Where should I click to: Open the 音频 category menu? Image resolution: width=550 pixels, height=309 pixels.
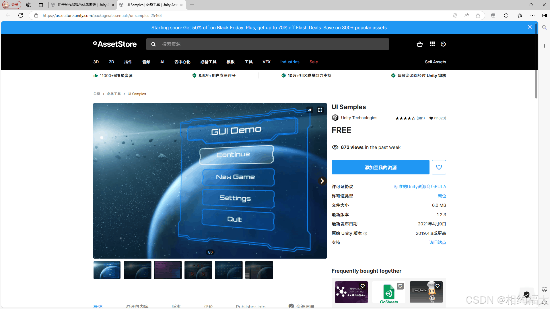click(146, 62)
